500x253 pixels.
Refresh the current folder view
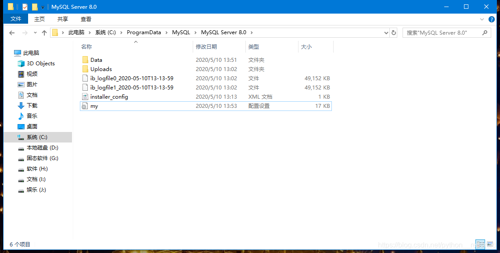(393, 32)
